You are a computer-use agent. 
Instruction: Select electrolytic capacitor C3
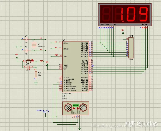click(x=28, y=68)
